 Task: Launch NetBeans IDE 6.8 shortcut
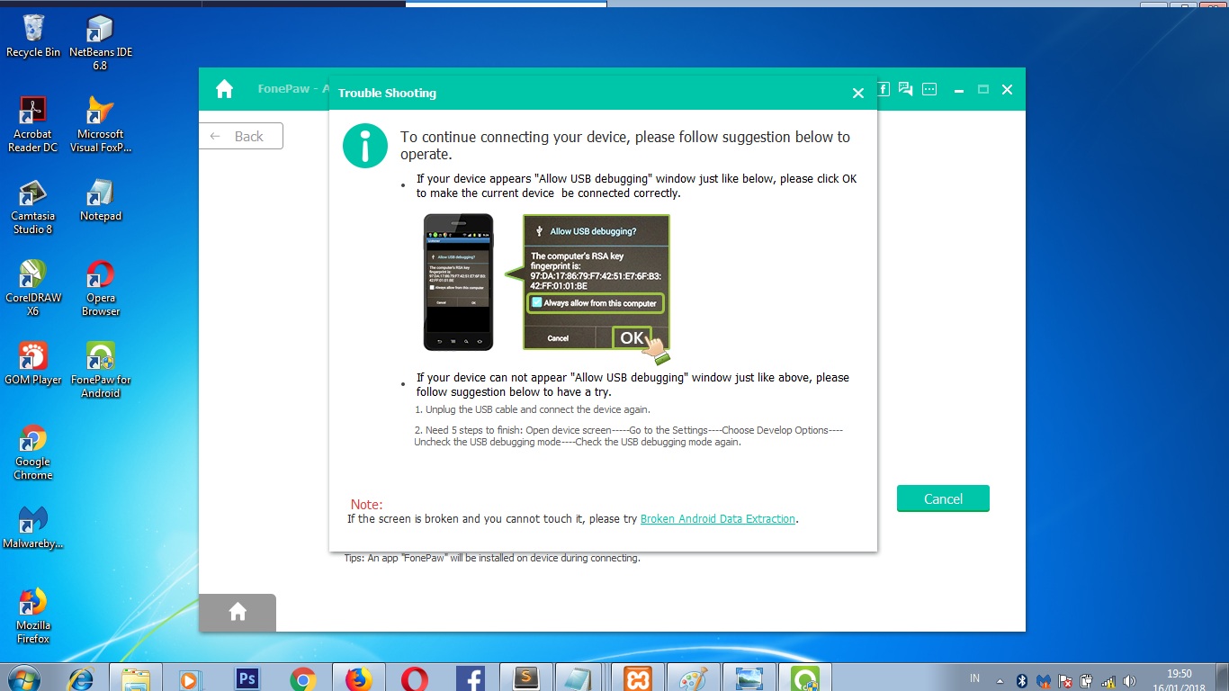[100, 43]
